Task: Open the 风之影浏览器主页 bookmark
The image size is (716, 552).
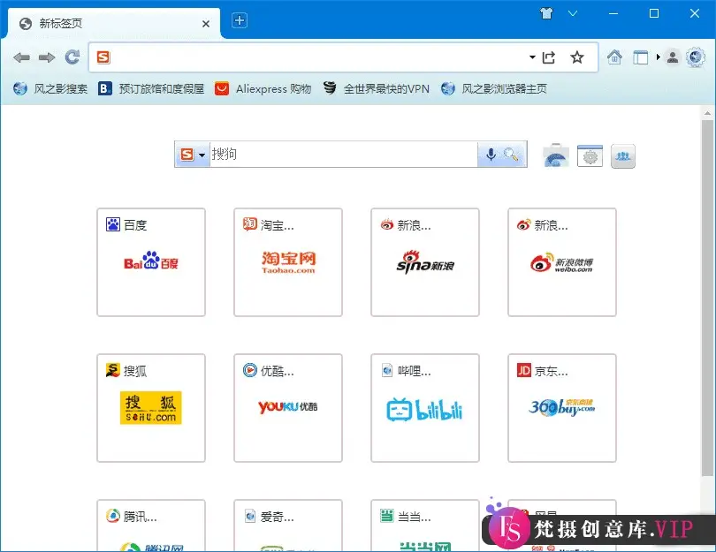Action: click(x=494, y=88)
